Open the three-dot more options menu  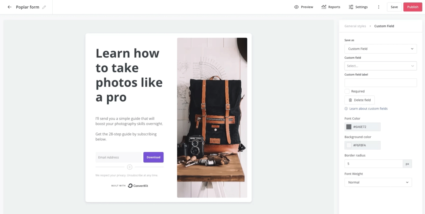click(379, 7)
